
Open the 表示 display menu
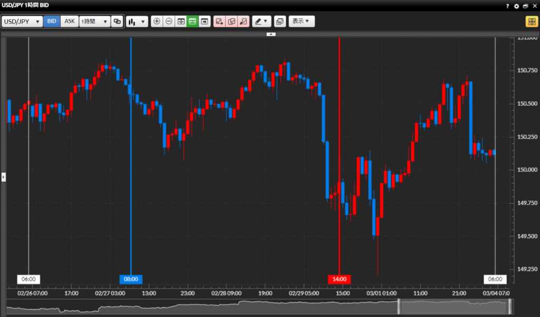301,22
